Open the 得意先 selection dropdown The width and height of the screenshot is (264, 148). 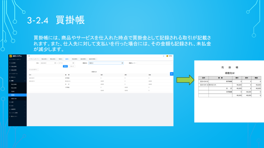coord(106,63)
